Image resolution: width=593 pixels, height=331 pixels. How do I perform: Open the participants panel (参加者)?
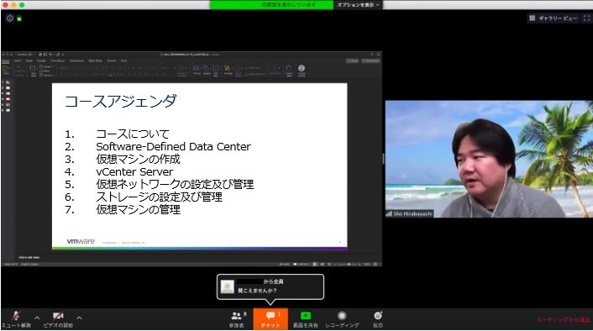point(238,319)
